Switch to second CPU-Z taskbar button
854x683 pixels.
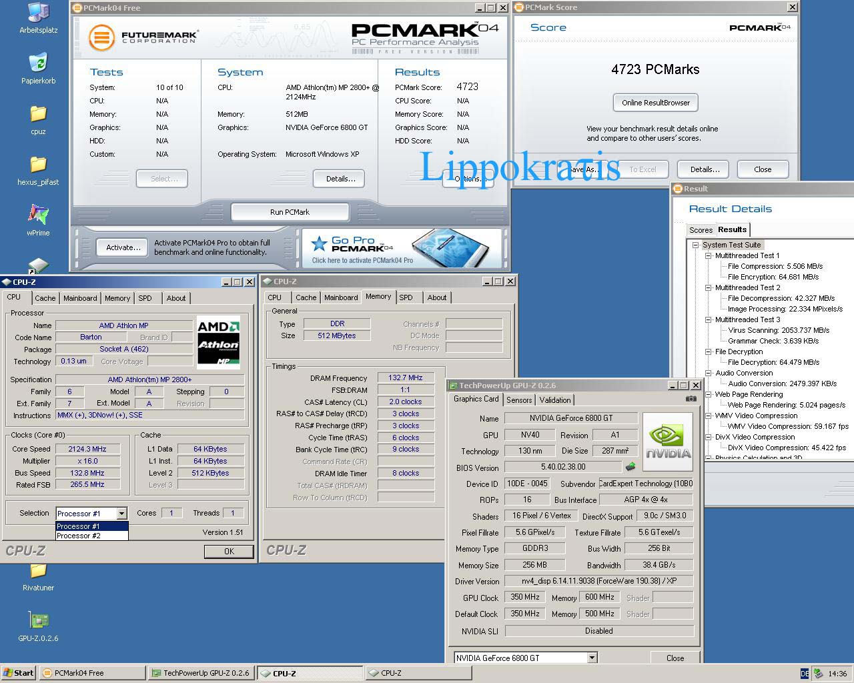(418, 673)
